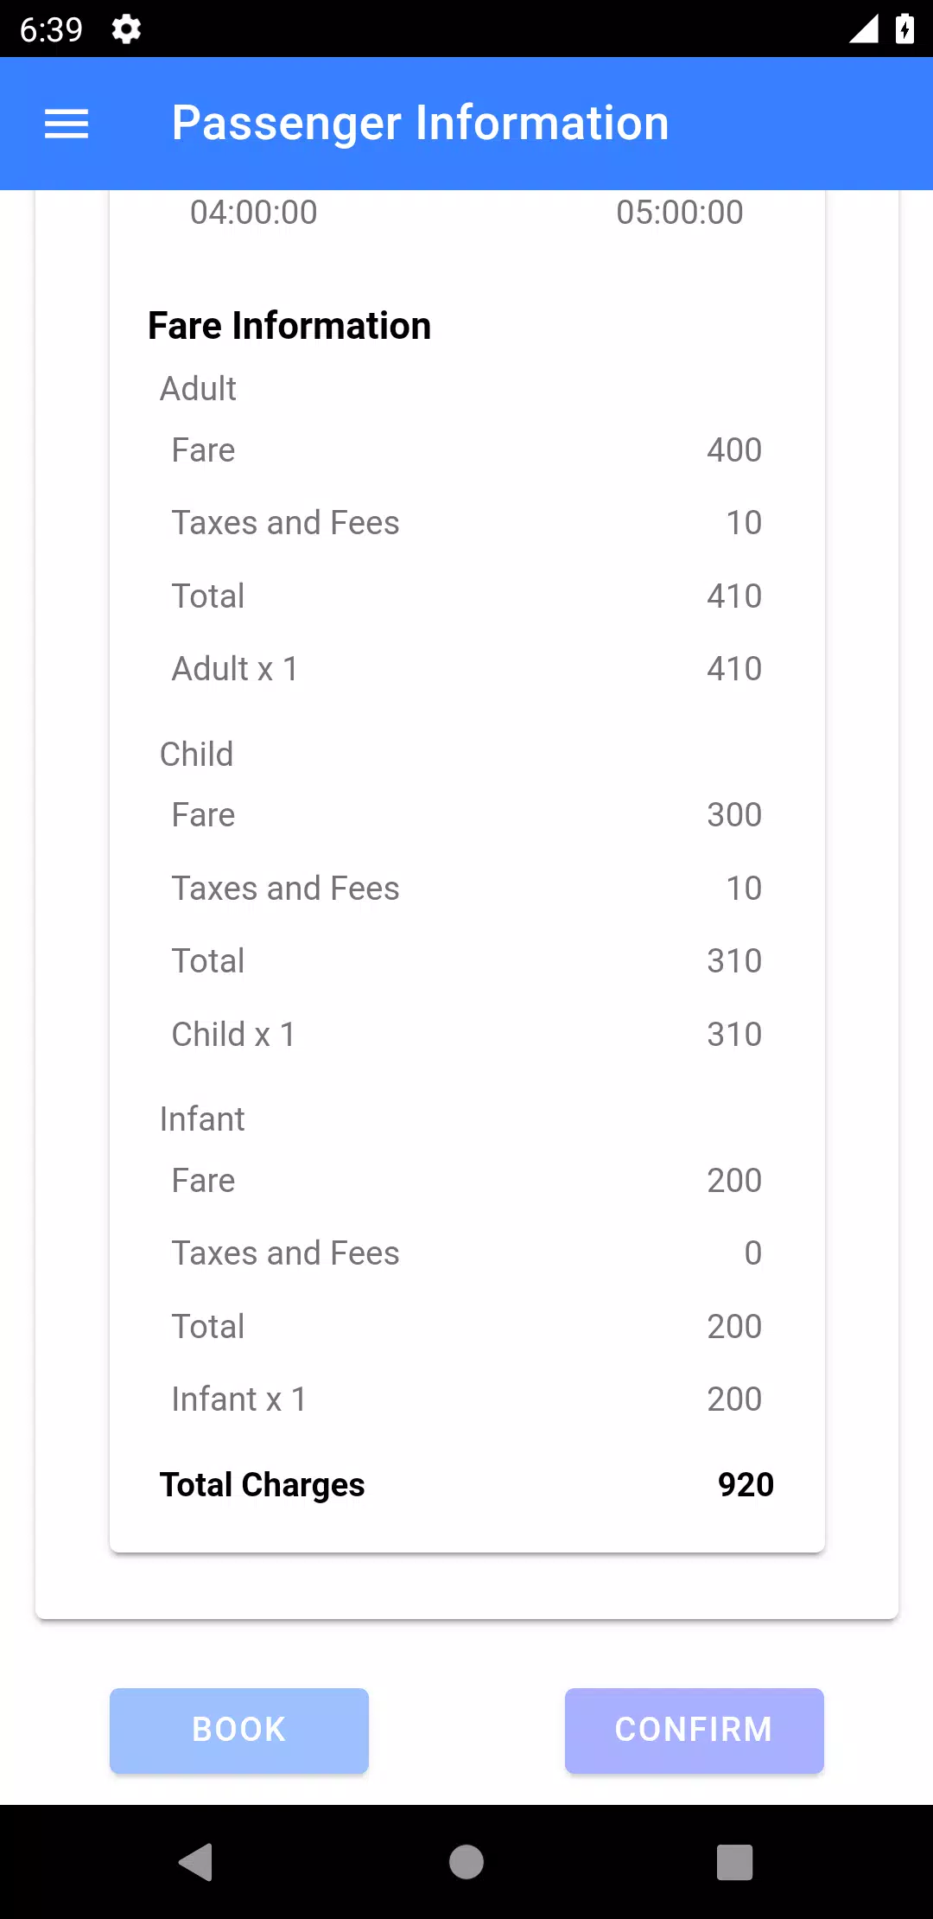
Task: Tap the settings gear in status bar
Action: 126,29
